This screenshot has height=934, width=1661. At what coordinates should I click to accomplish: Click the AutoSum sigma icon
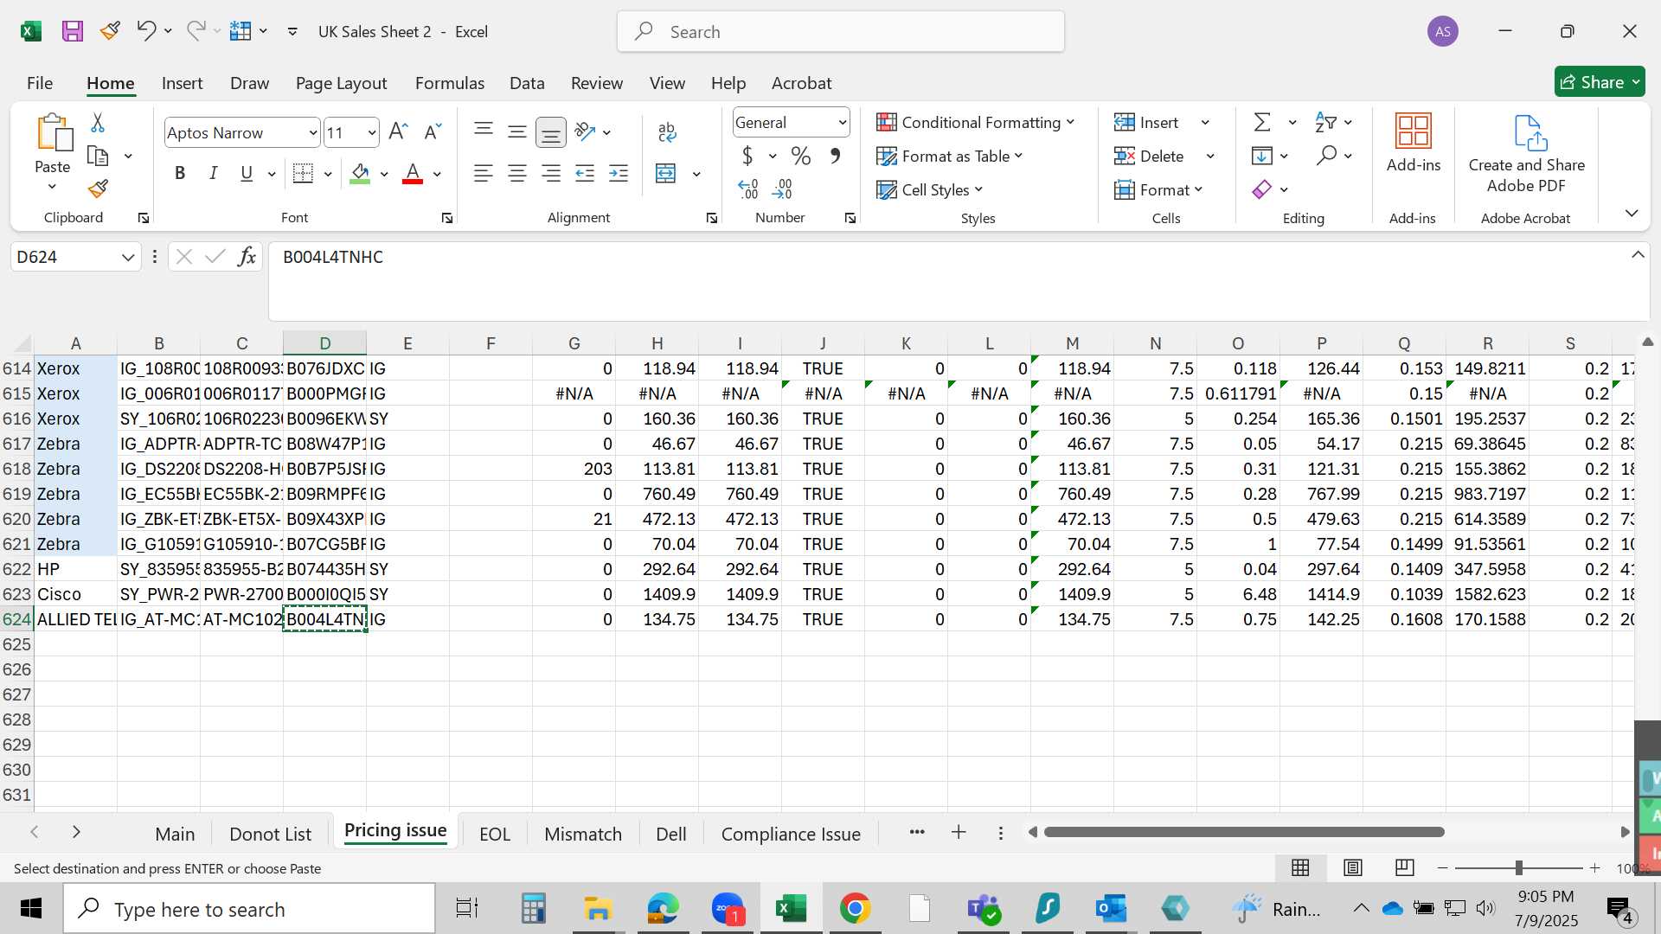click(1262, 123)
